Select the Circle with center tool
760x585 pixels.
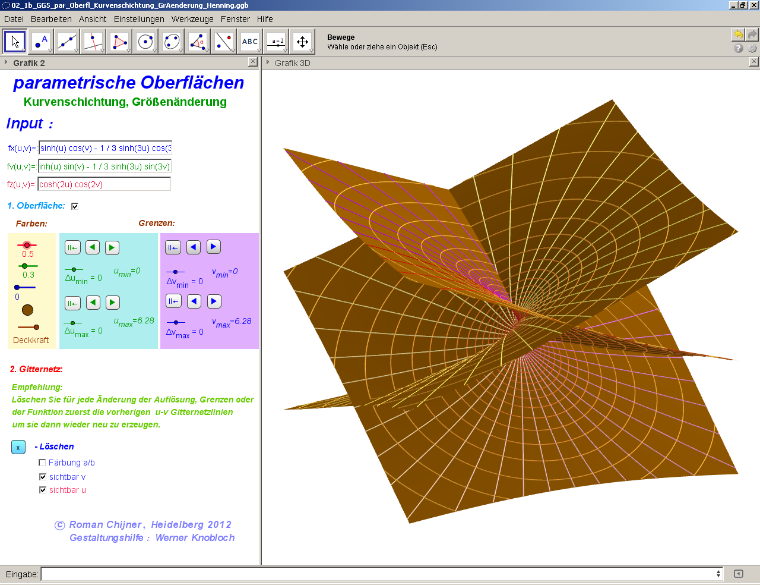(145, 42)
